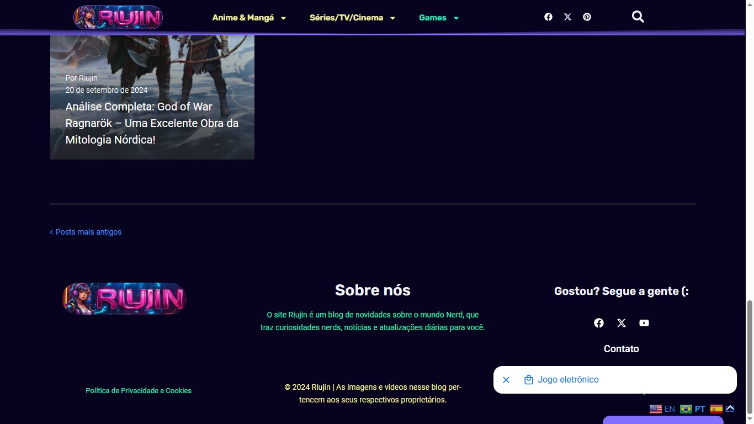Open the Séries/TV/Cinema menu item
The image size is (754, 424).
346,18
